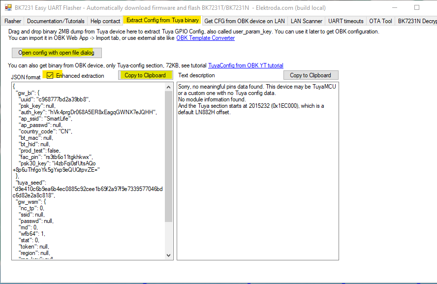Click the "bt_mac": null line

pos(35,138)
